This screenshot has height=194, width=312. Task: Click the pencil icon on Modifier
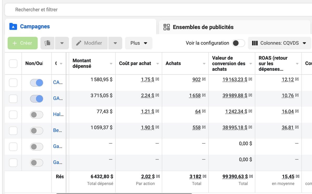coord(79,43)
